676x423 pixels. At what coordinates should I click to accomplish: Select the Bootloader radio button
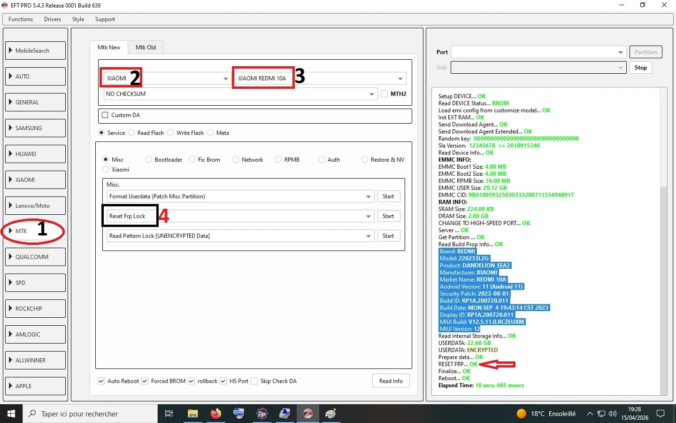coord(149,160)
